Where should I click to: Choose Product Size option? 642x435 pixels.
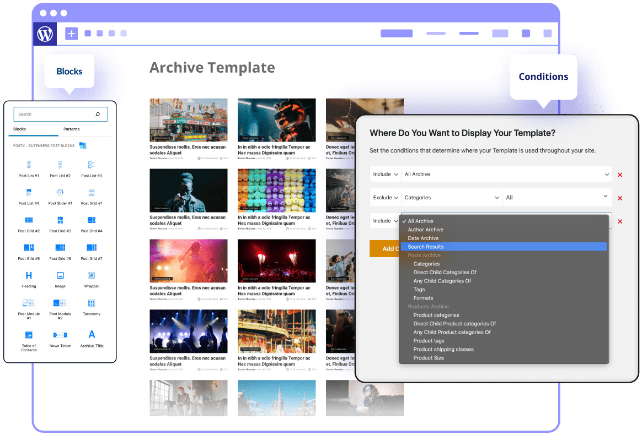coord(504,358)
